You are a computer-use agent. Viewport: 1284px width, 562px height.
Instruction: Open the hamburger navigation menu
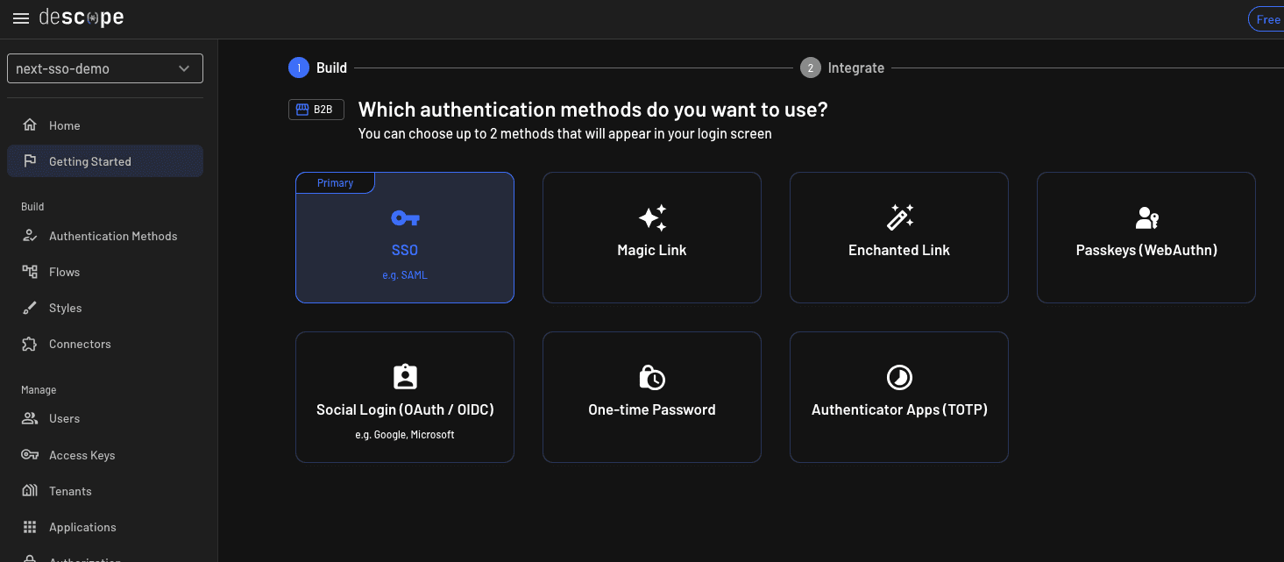[20, 18]
